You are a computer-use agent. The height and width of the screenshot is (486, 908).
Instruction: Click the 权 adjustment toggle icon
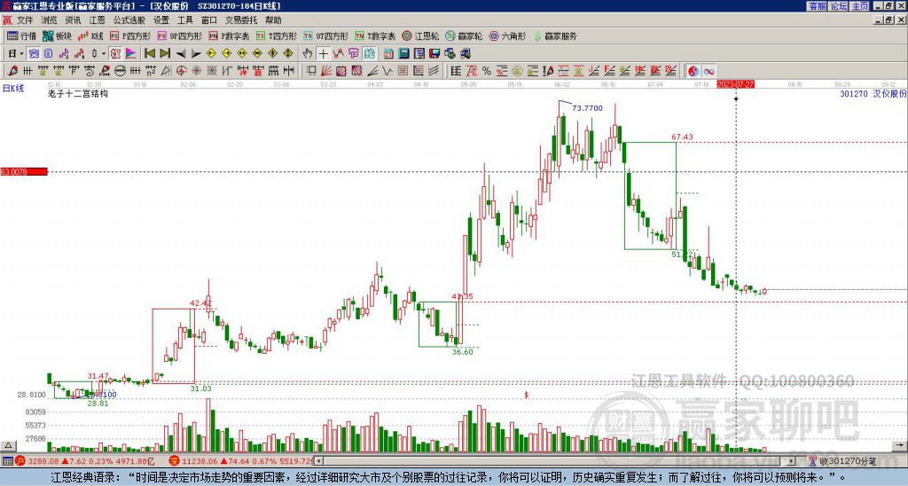tap(115, 54)
